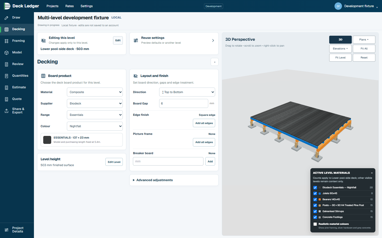Viewport: 382px width, 238px height.
Task: Open the Settings menu
Action: [x=87, y=6]
